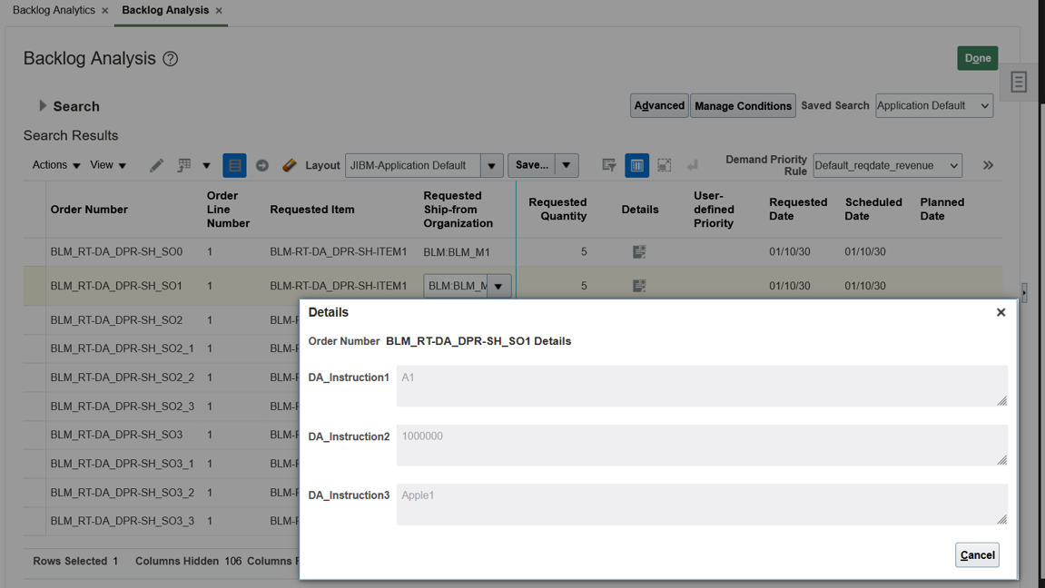Open the Actions menu
Screen dimensions: 1045x588
pos(56,165)
